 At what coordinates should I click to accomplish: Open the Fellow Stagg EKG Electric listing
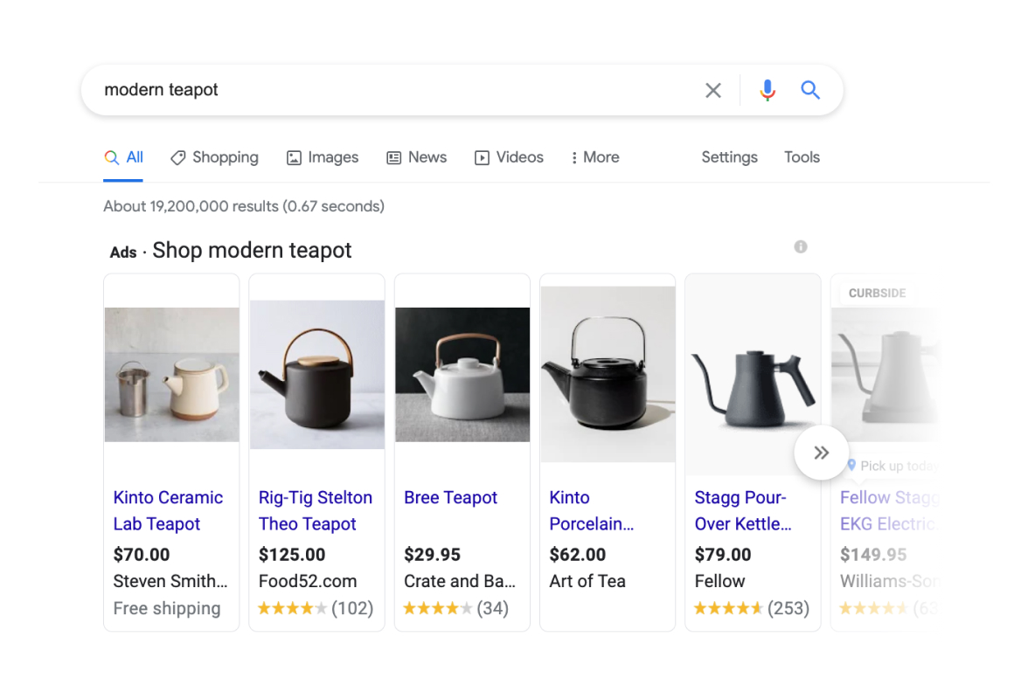[x=887, y=510]
